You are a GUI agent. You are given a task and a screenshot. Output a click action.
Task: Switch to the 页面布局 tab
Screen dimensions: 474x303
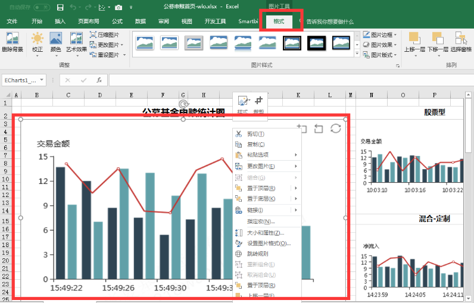88,21
